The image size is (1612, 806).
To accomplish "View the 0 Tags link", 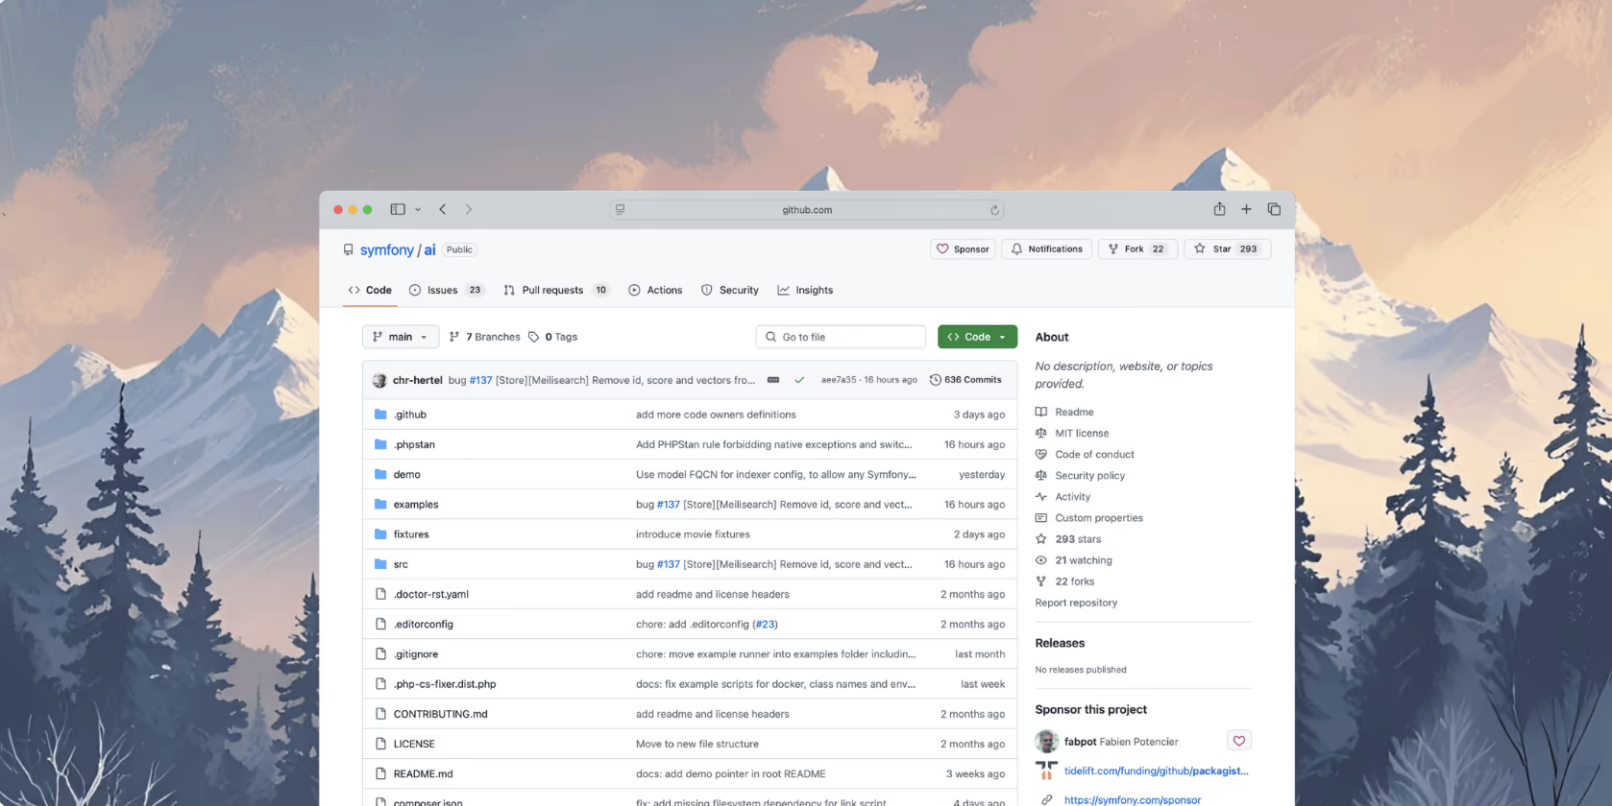I will pos(552,337).
